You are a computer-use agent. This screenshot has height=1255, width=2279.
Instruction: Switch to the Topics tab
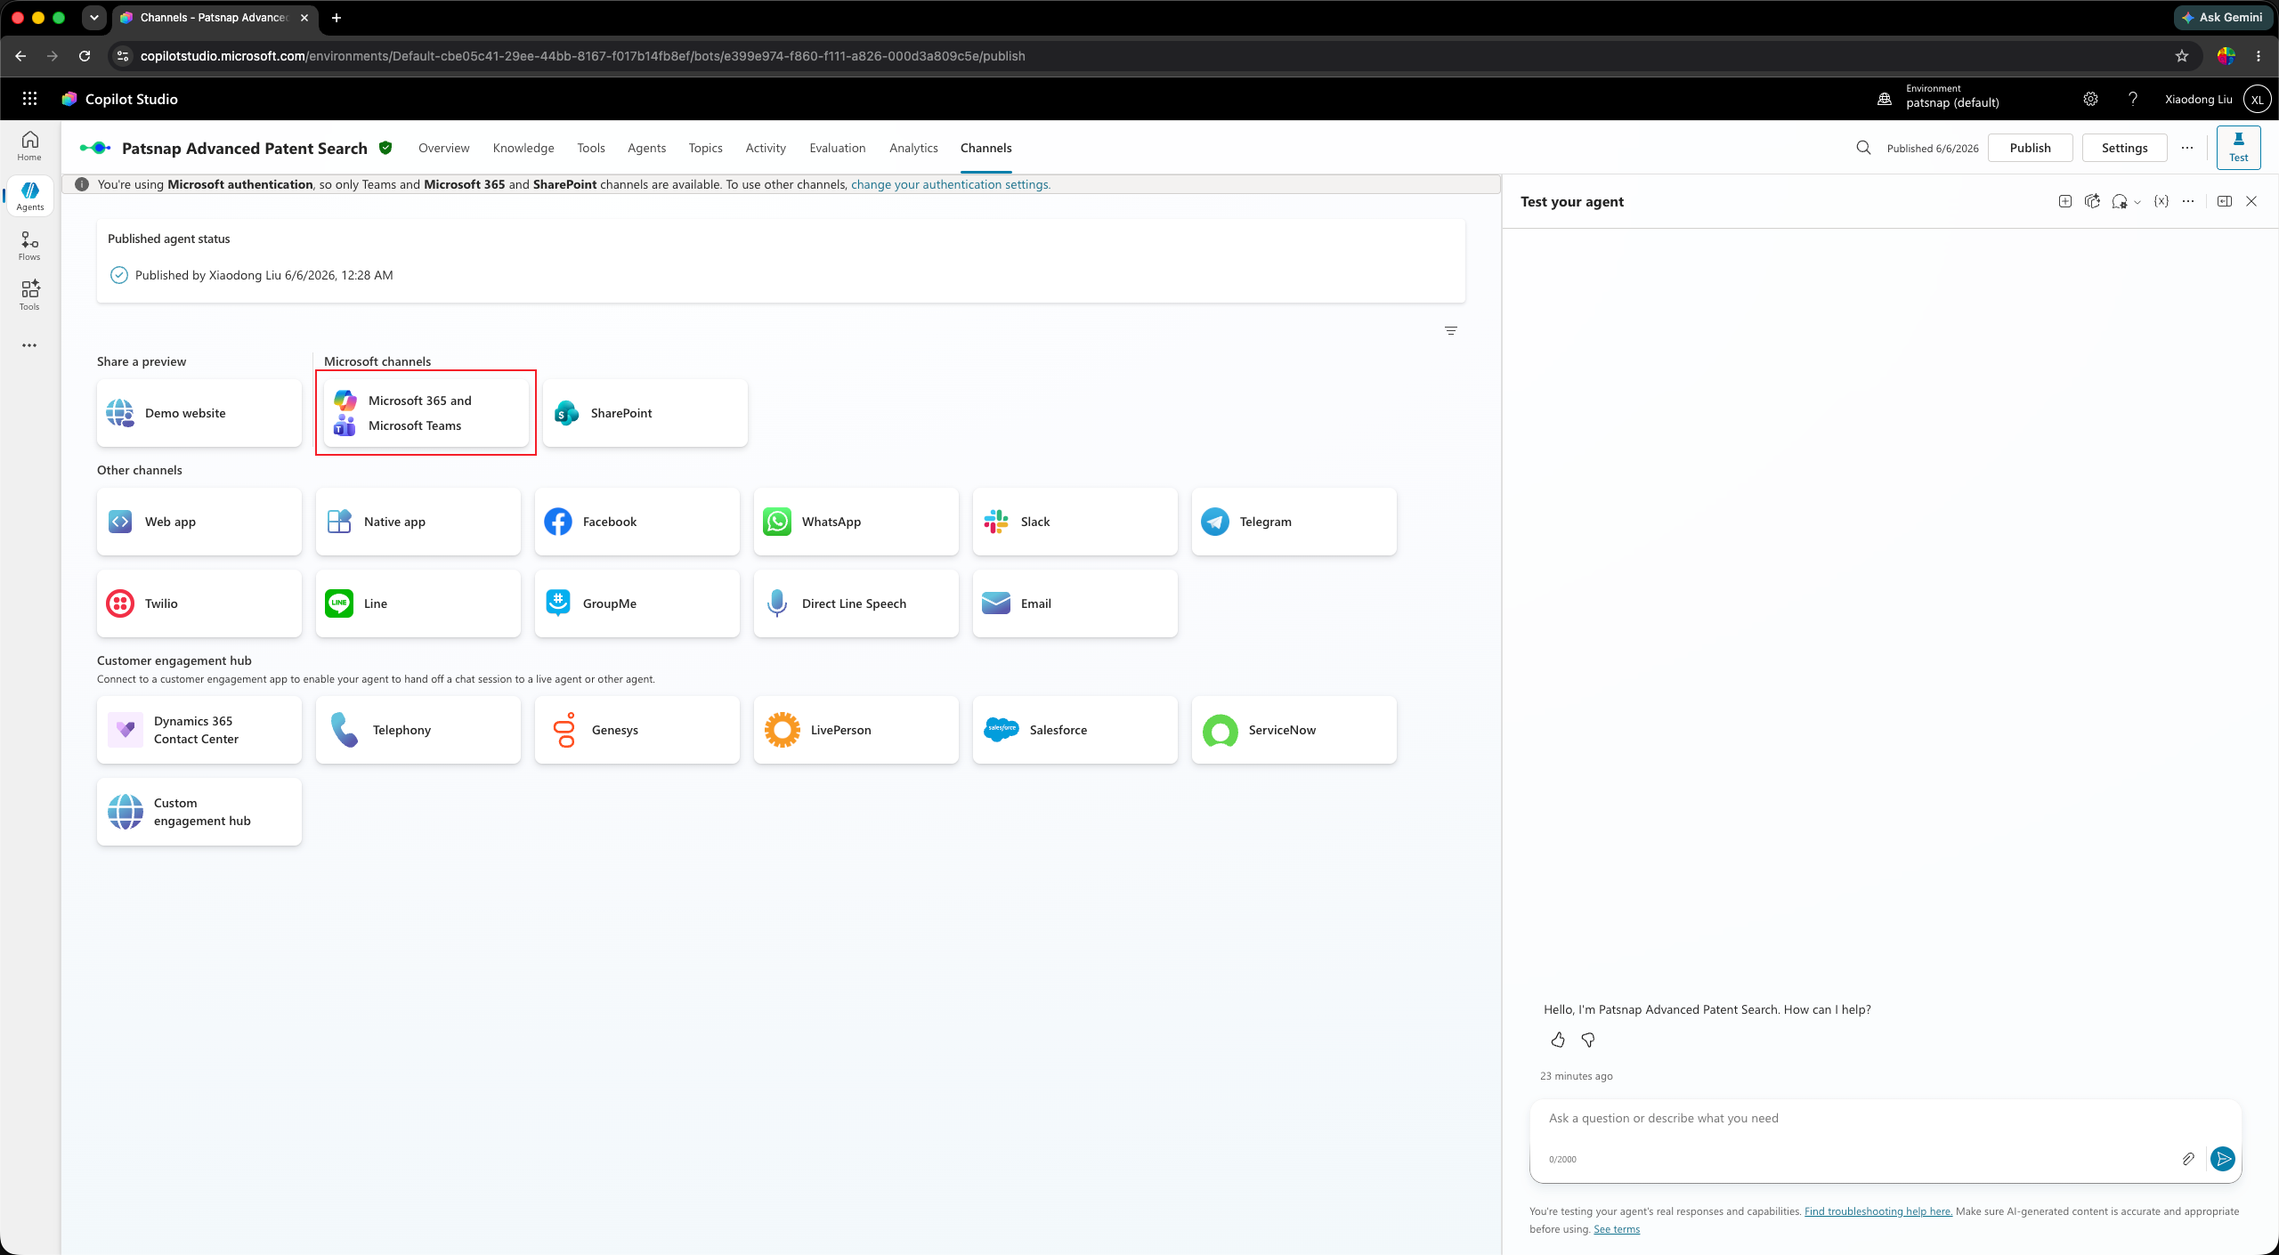[705, 148]
